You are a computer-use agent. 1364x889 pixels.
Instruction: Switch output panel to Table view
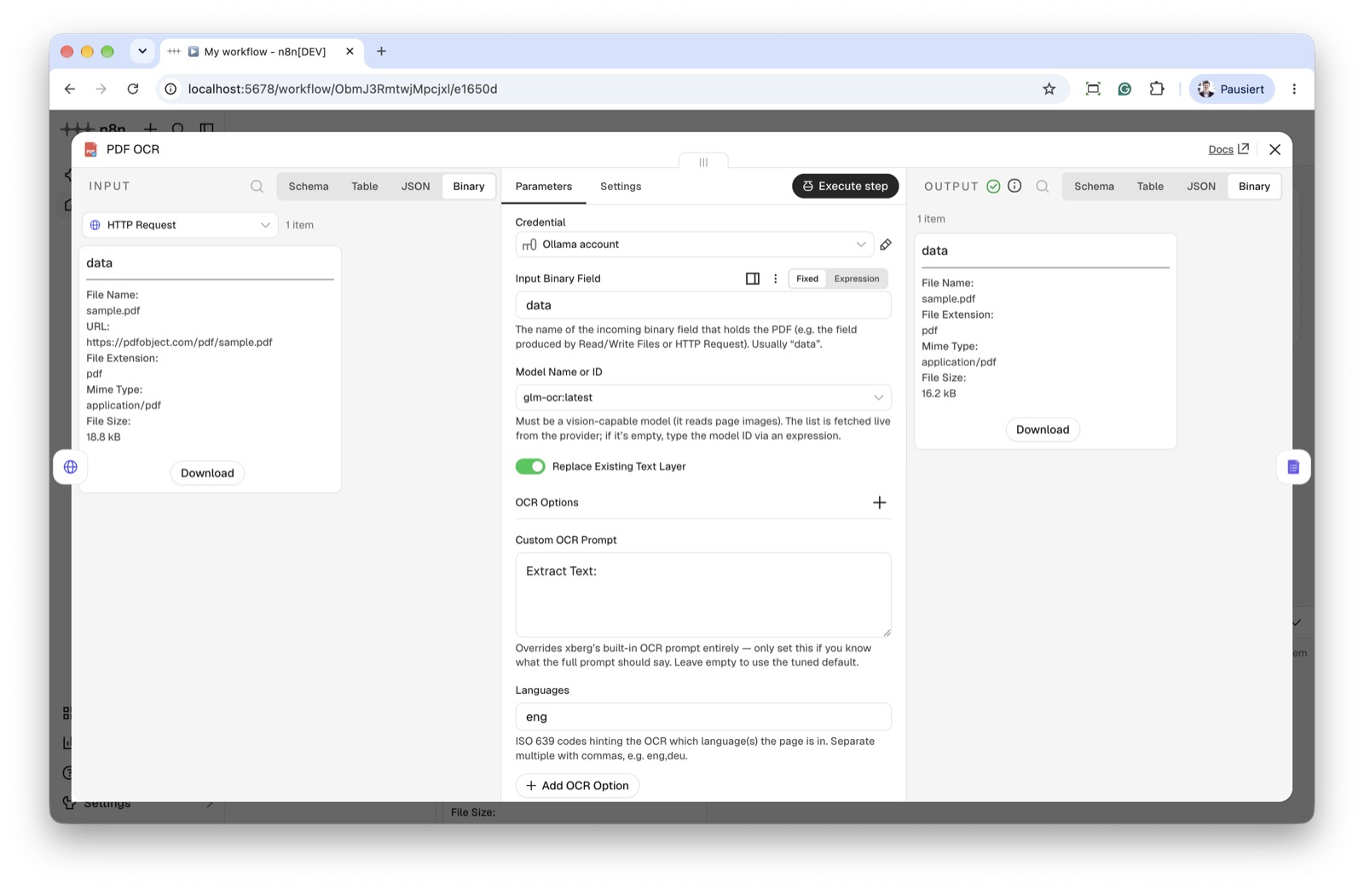click(x=1150, y=186)
